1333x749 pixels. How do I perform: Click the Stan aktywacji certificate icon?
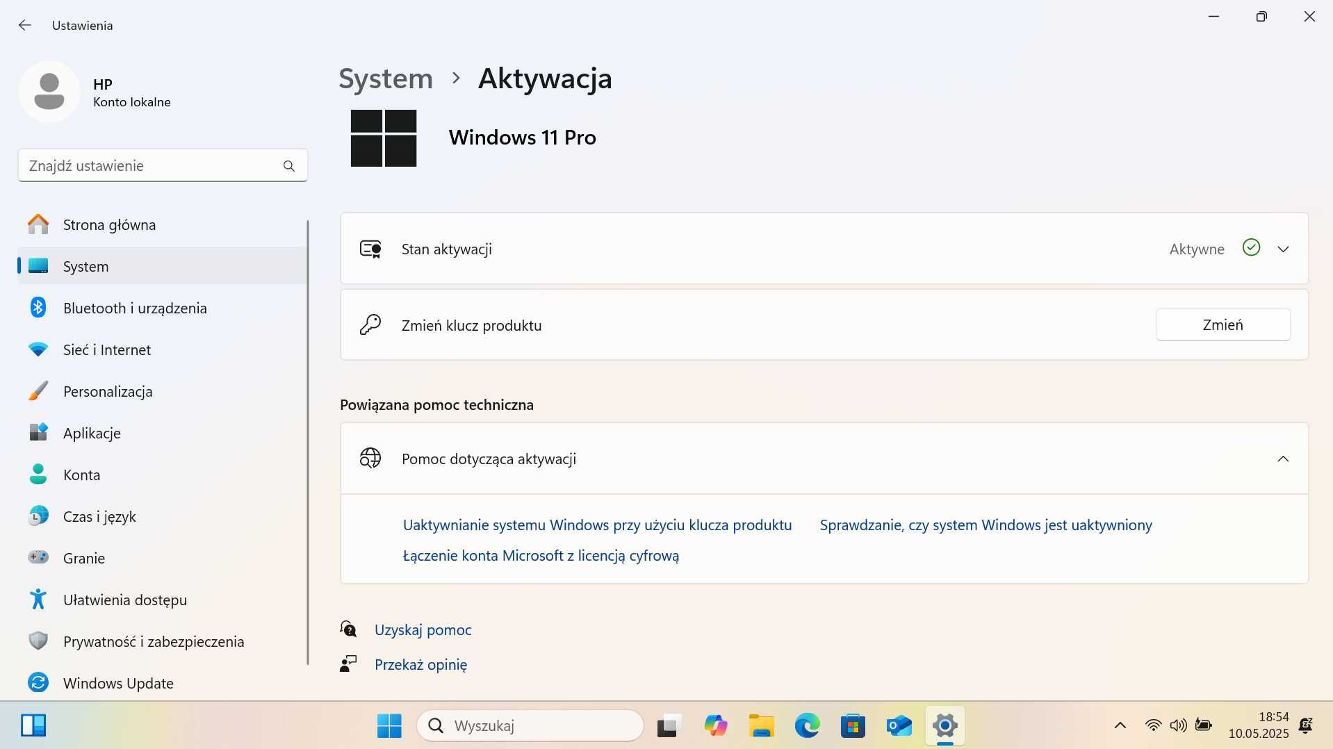tap(370, 249)
